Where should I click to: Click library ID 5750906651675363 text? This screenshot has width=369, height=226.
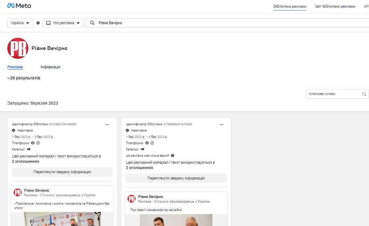159,124
